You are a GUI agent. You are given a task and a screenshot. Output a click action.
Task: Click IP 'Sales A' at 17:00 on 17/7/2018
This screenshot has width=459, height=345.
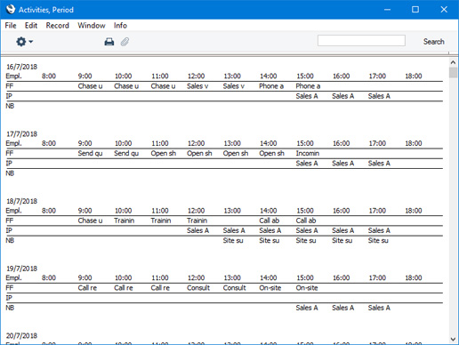point(379,164)
